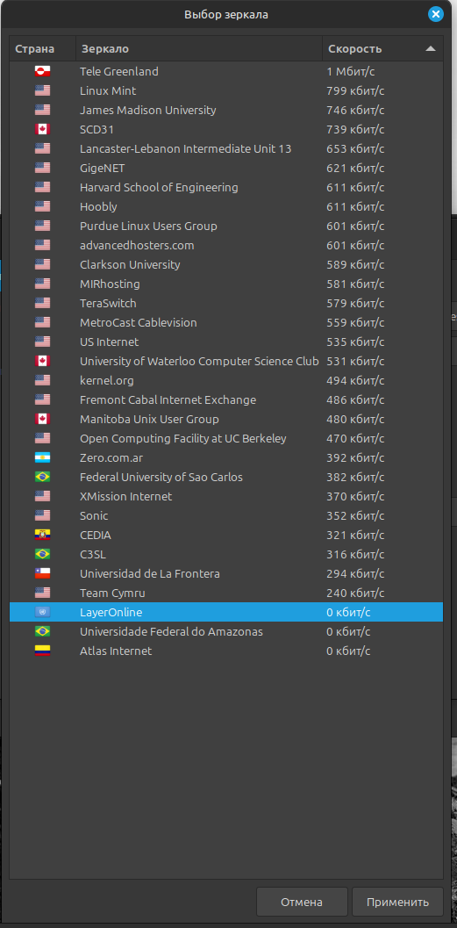Screen dimensions: 457x928
Task: Click the Canadian flag next to SCD31
Action: pos(43,130)
